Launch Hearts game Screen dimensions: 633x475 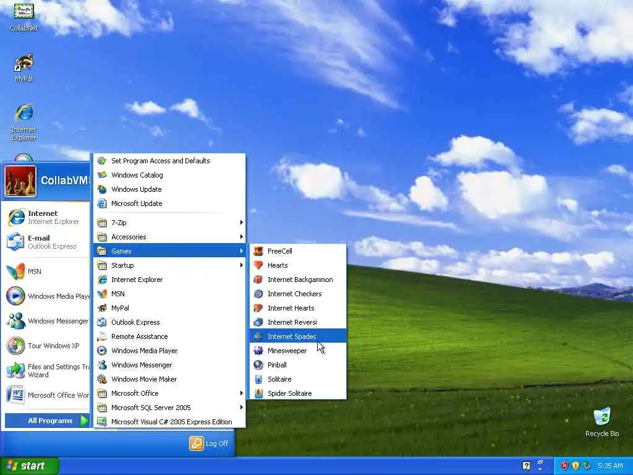coord(298,265)
